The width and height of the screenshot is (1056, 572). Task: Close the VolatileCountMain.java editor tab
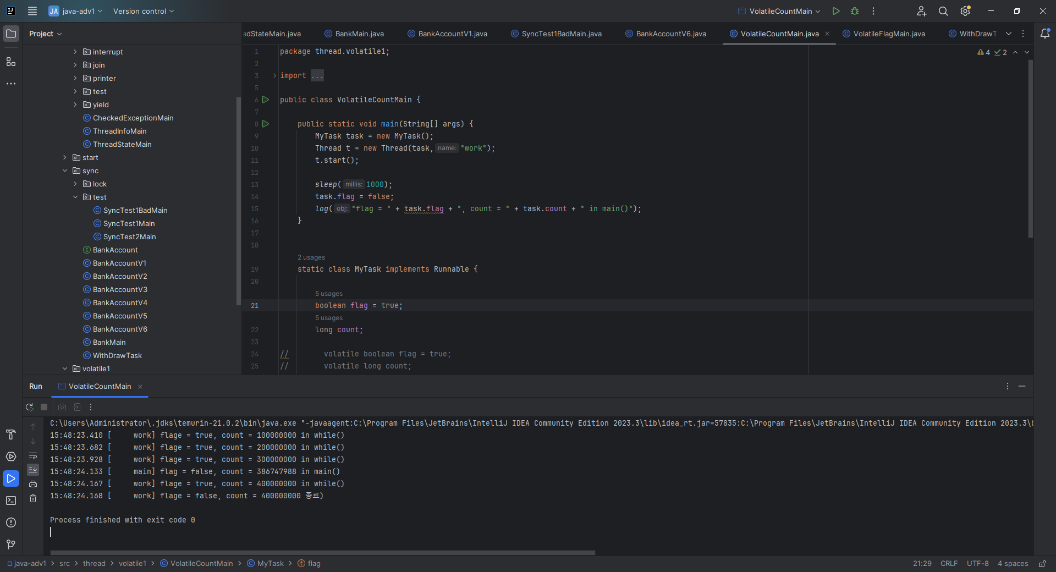click(827, 34)
